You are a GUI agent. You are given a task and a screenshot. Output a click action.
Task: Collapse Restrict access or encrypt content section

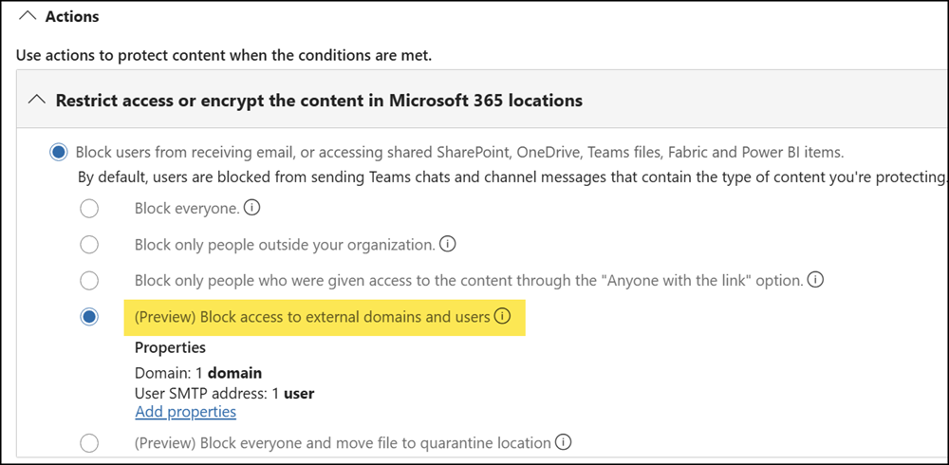pyautogui.click(x=37, y=100)
